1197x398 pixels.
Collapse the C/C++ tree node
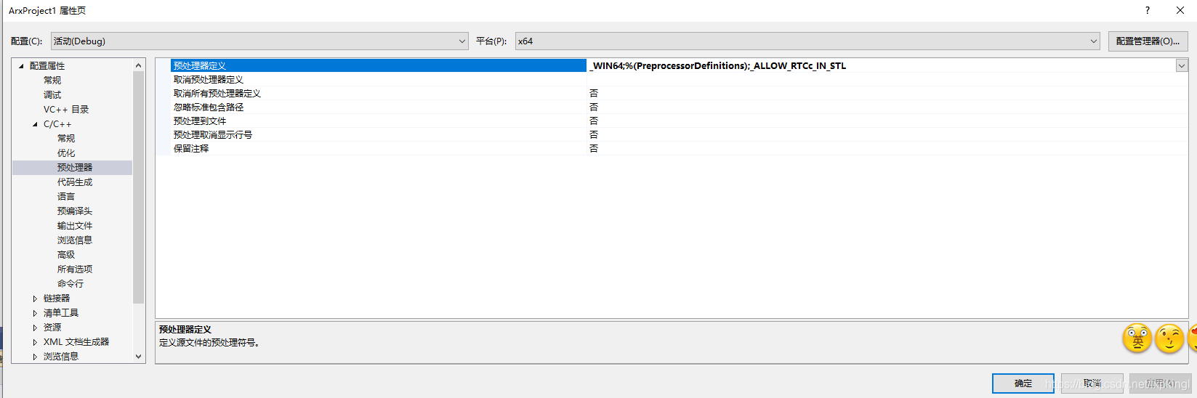35,124
